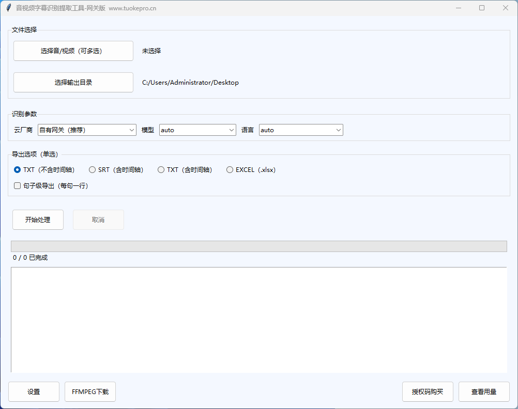Viewport: 518px width, 409px height.
Task: Select the EXCEL（.xlsx）export option
Action: pos(230,169)
